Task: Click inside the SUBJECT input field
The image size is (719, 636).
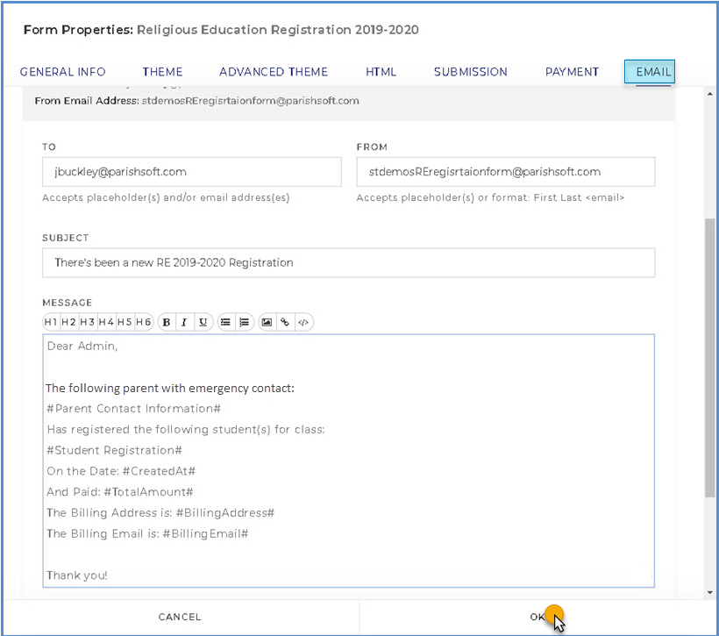Action: (x=349, y=262)
